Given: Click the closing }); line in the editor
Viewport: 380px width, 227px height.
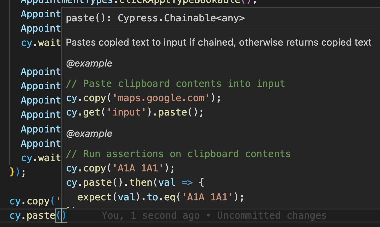Looking at the screenshot, I should tap(17, 172).
